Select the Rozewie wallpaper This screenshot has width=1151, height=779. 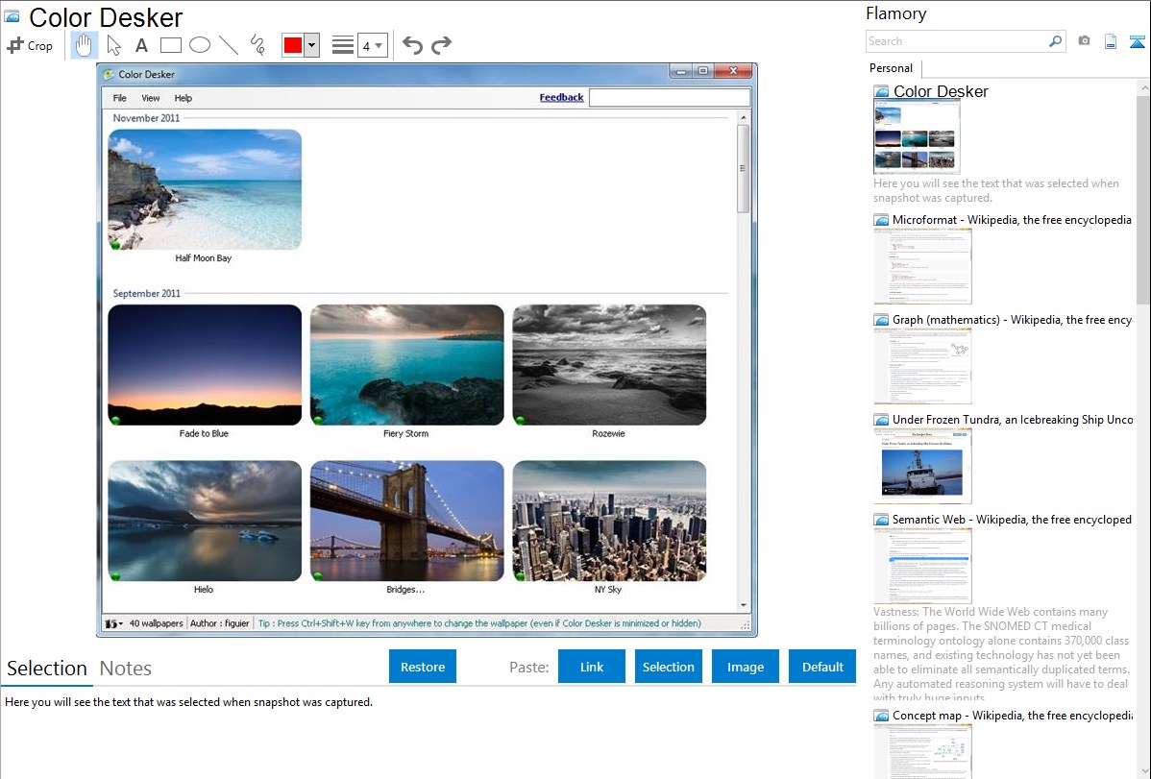[x=609, y=365]
